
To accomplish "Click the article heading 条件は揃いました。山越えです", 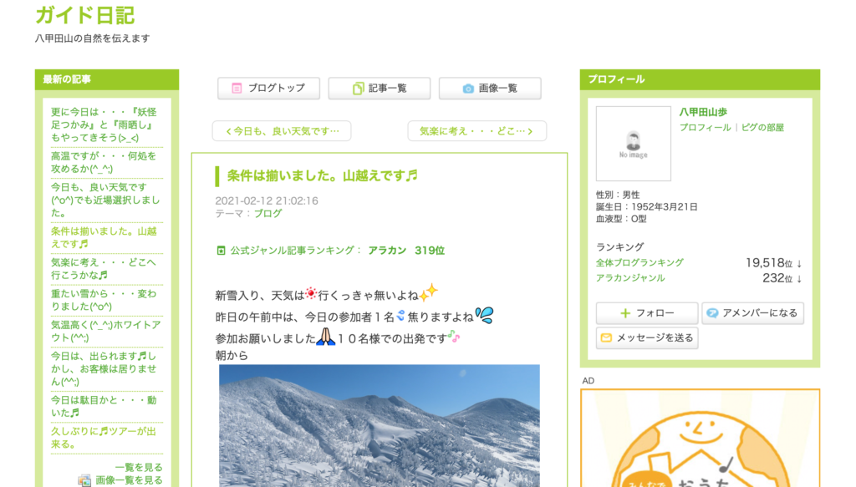I will coord(322,175).
